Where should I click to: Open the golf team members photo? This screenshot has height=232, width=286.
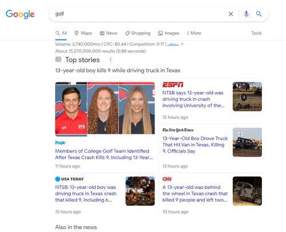105,109
